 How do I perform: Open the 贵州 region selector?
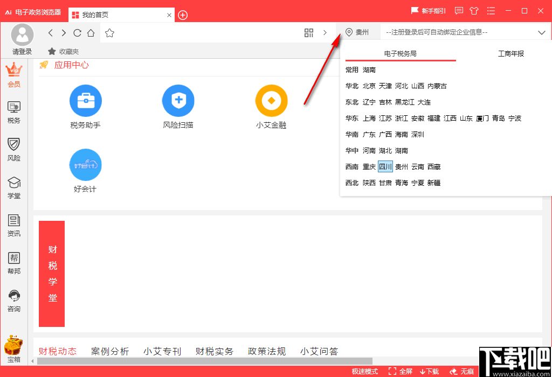[x=360, y=32]
